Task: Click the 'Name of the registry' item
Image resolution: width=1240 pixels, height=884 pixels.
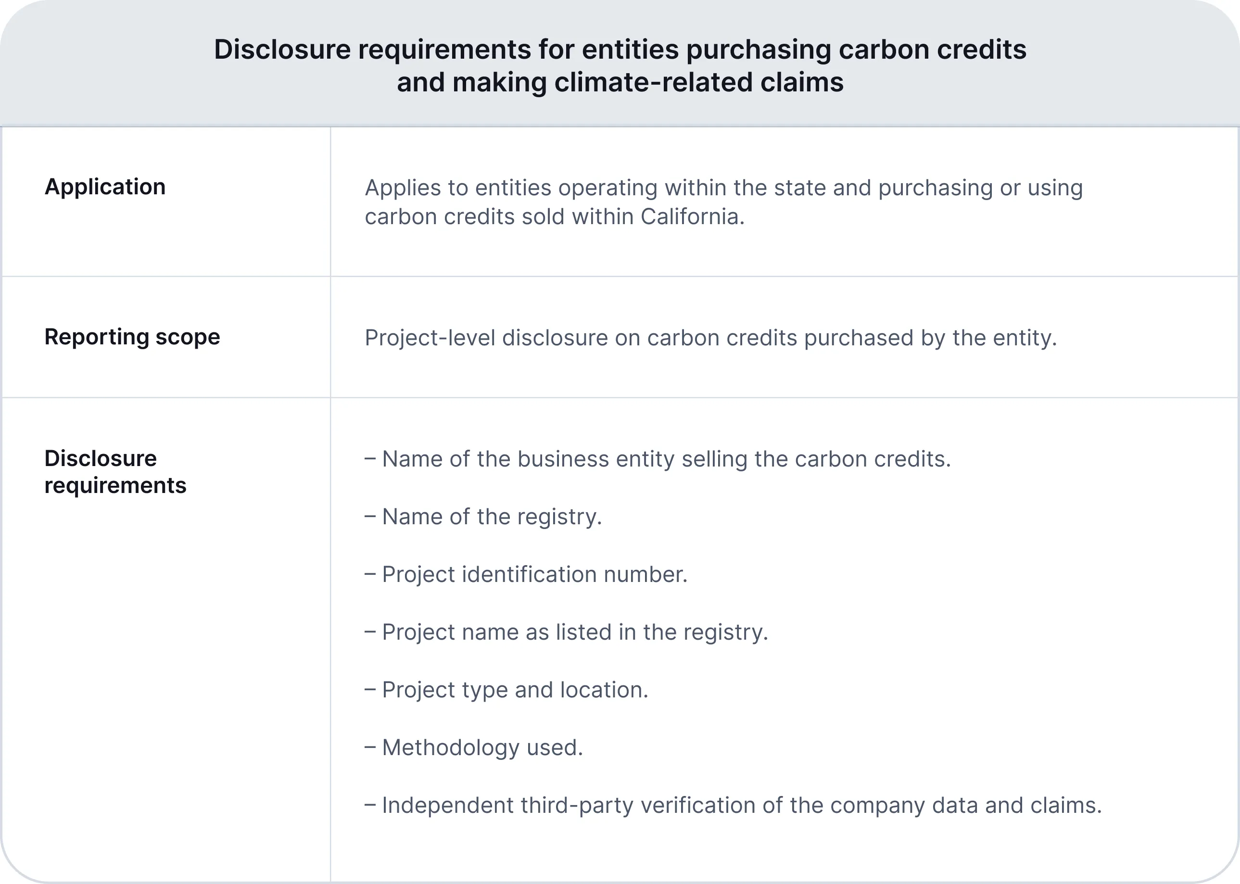Action: click(x=483, y=517)
